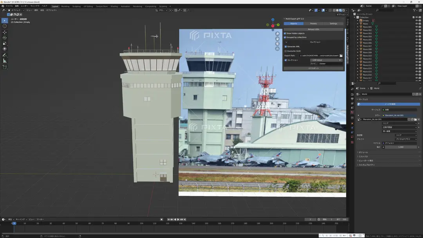Expand the Empty object in outliner
The height and width of the screenshot is (238, 423).
click(x=358, y=20)
